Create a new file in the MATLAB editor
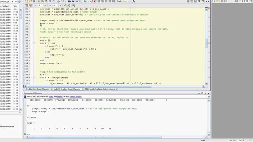This screenshot has width=253, height=142. [26, 1]
